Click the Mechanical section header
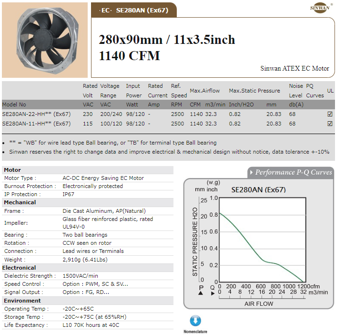Viewport: 345px width, 335px height. tap(20, 202)
